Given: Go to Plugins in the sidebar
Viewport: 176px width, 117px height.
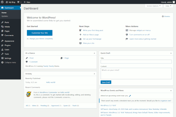Looking at the screenshot, I should pos(8,45).
